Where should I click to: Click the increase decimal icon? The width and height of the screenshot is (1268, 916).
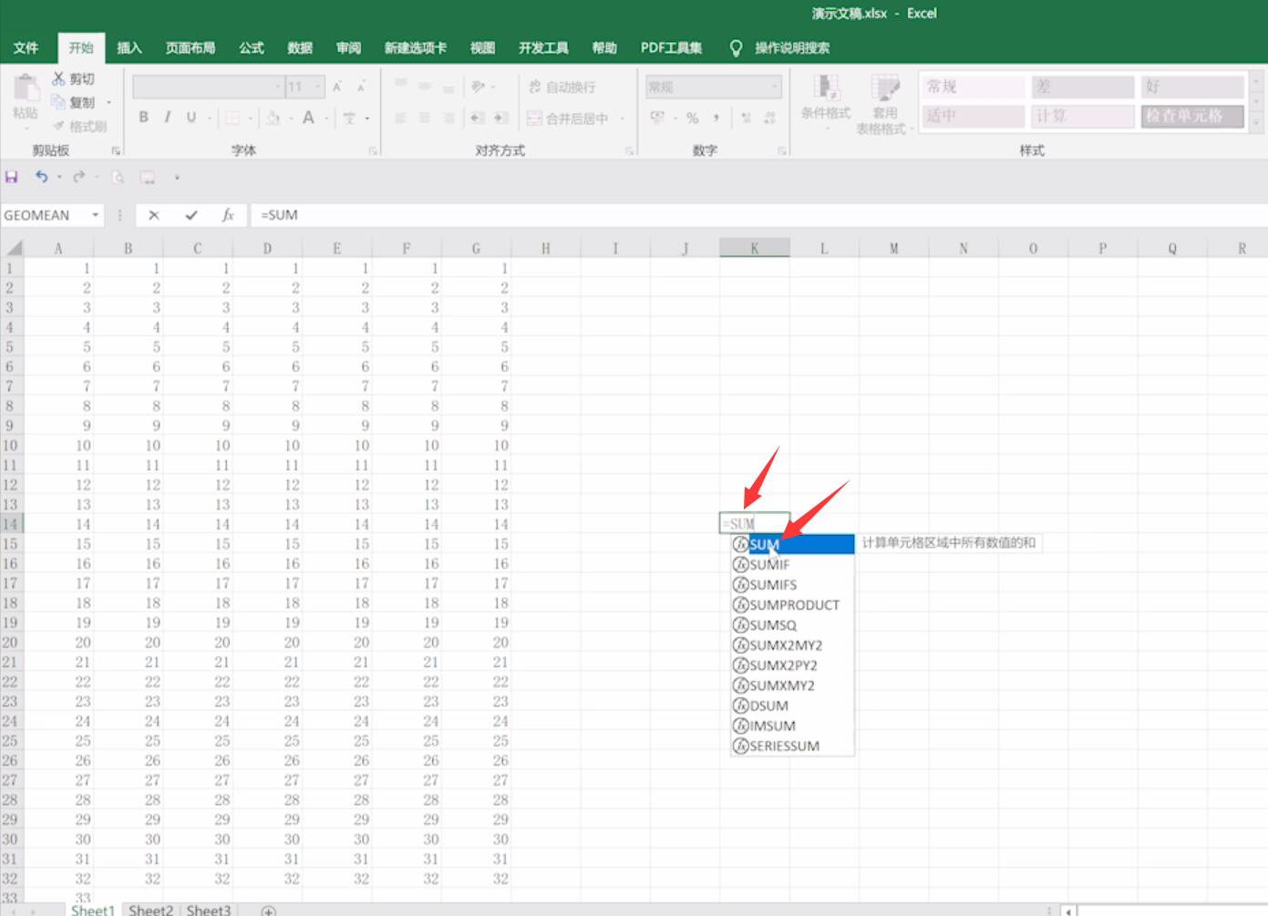(x=746, y=118)
